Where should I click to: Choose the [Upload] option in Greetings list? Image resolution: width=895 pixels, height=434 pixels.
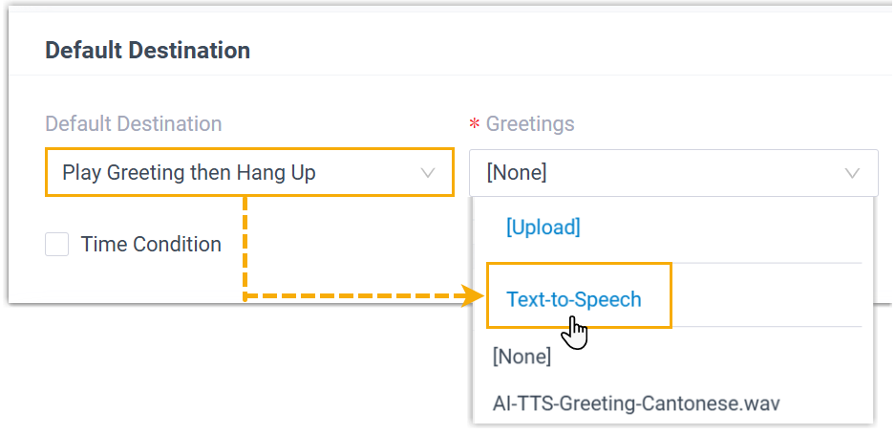543,228
